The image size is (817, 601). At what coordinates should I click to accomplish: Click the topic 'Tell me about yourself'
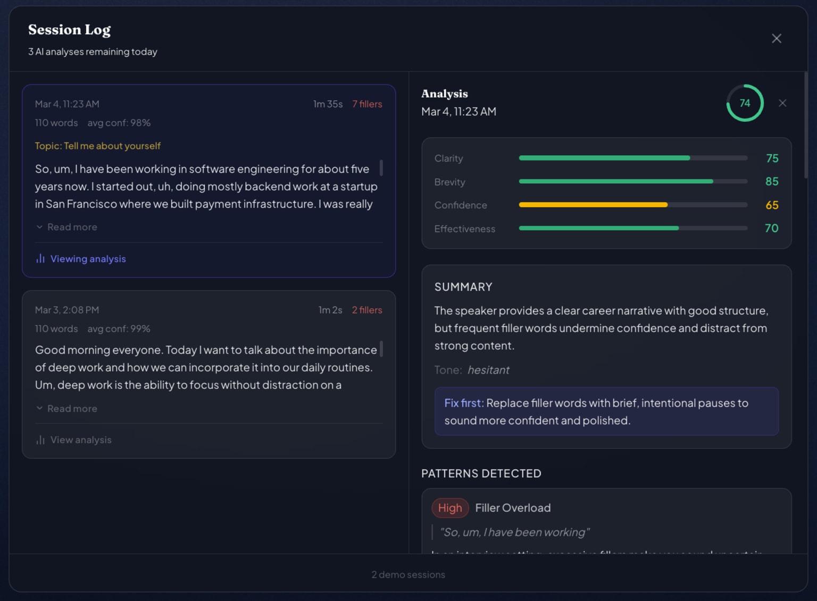pyautogui.click(x=98, y=146)
